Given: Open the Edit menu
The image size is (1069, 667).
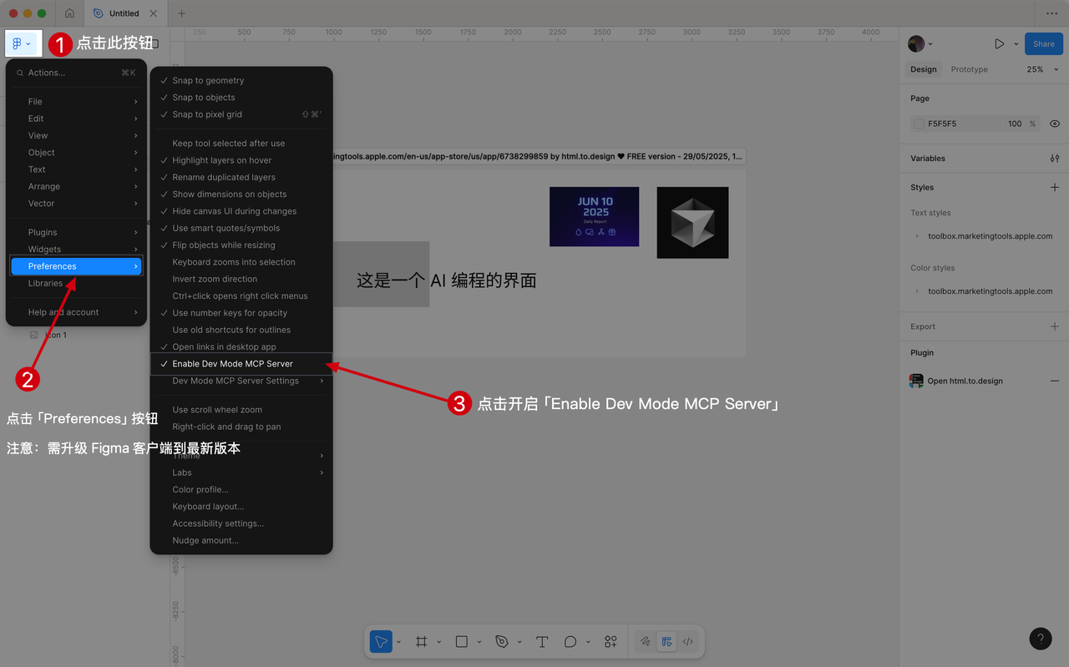Looking at the screenshot, I should (x=76, y=119).
